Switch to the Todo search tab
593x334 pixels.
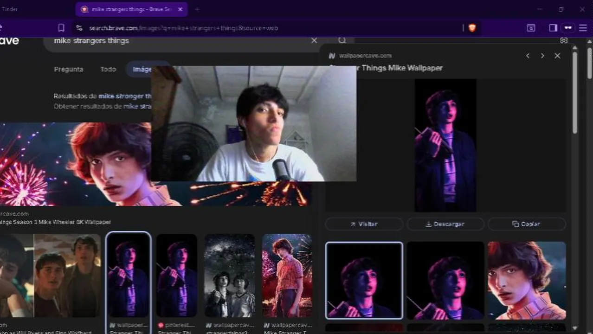pos(108,69)
